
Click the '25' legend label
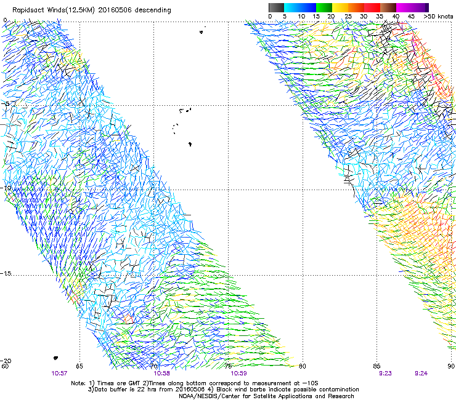pos(348,17)
